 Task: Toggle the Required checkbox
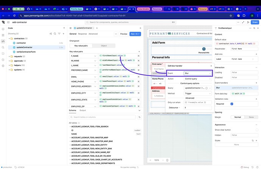(232, 104)
